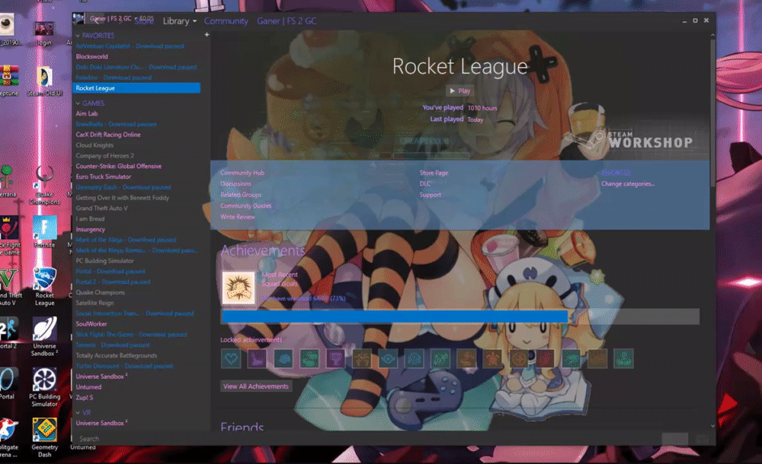762x464 pixels.
Task: Open the login desktop shortcut
Action: [x=43, y=34]
